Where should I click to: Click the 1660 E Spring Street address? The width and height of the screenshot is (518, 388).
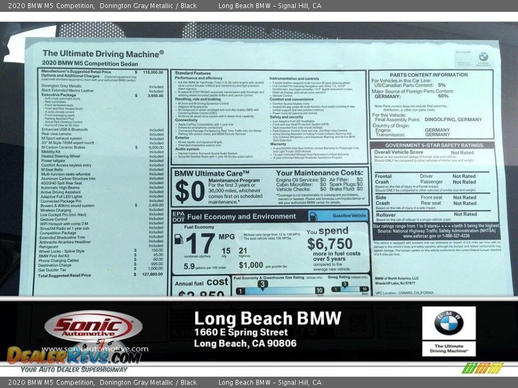coord(241,332)
